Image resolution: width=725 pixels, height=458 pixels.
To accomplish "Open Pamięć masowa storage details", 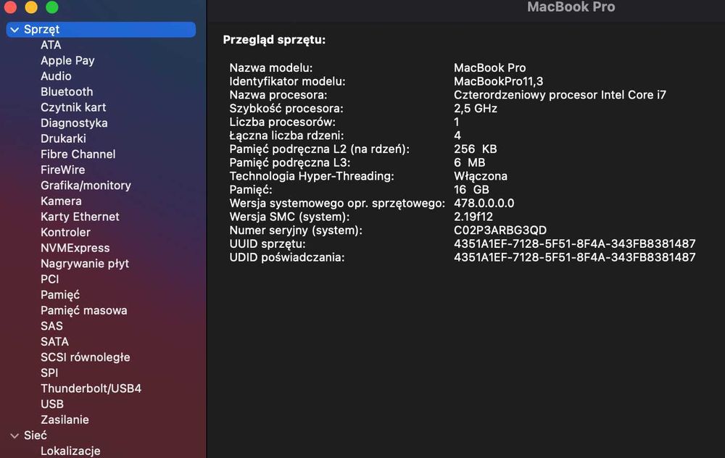I will click(83, 311).
